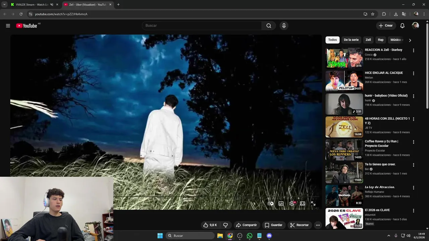
Task: Select the De la serie chip
Action: click(x=351, y=40)
